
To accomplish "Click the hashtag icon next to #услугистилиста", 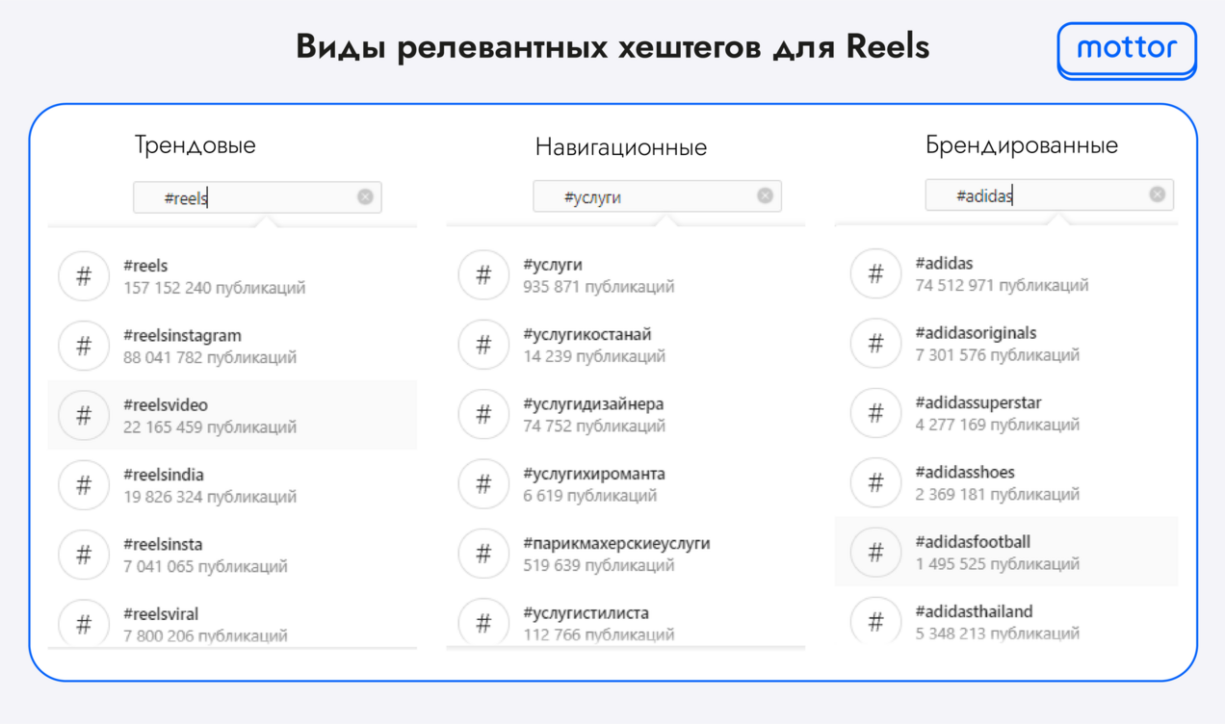I will 483,622.
